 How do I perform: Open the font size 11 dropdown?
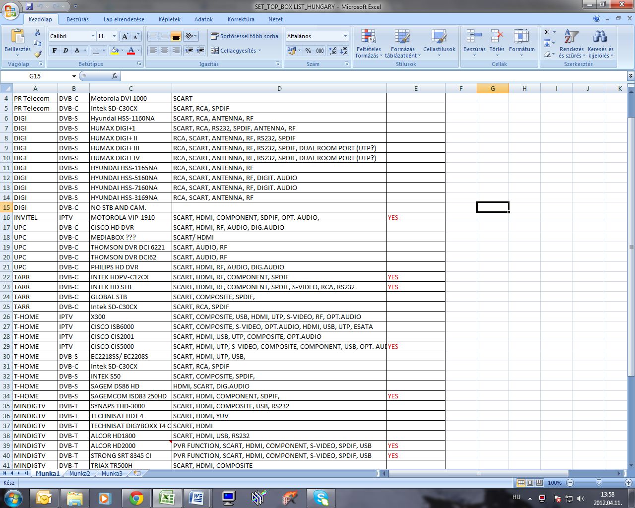(x=114, y=36)
